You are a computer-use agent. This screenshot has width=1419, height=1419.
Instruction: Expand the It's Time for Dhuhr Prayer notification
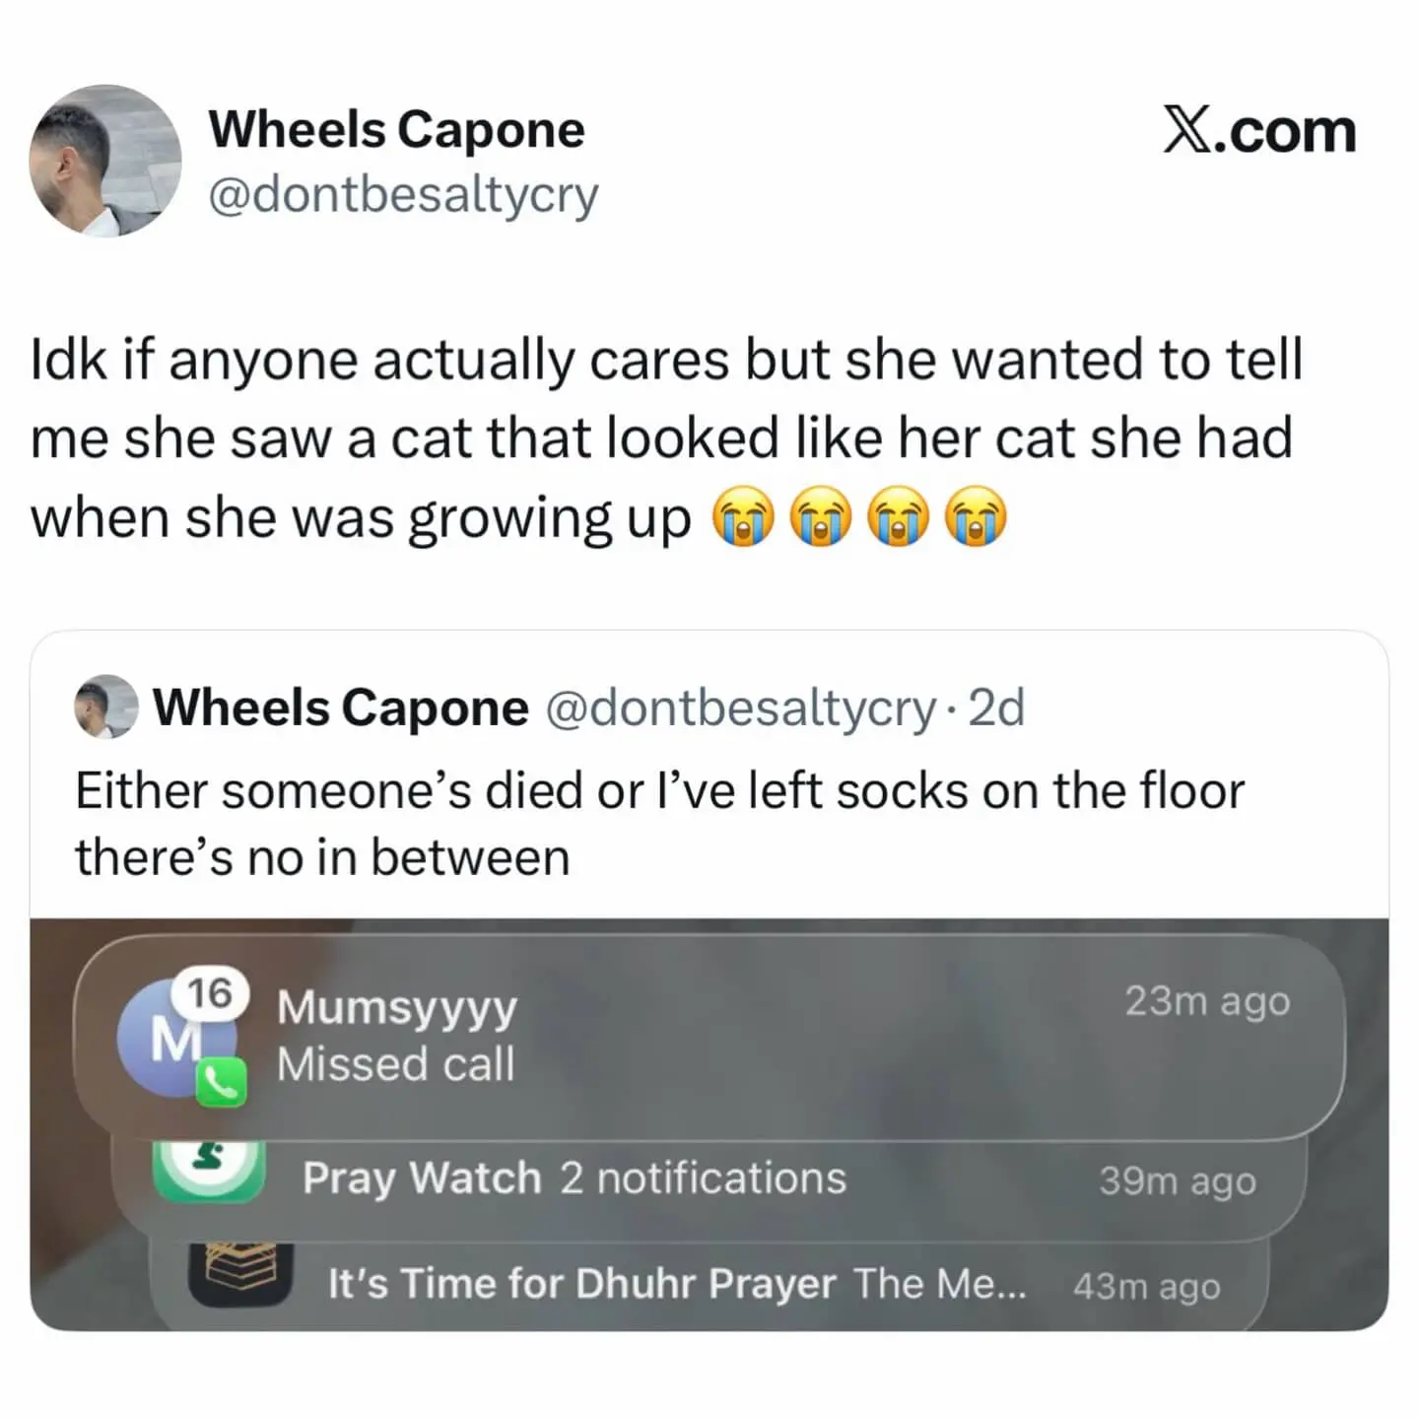click(708, 1285)
